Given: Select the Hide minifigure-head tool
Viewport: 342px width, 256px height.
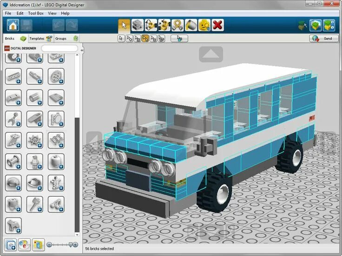Looking at the screenshot, I should [204, 25].
